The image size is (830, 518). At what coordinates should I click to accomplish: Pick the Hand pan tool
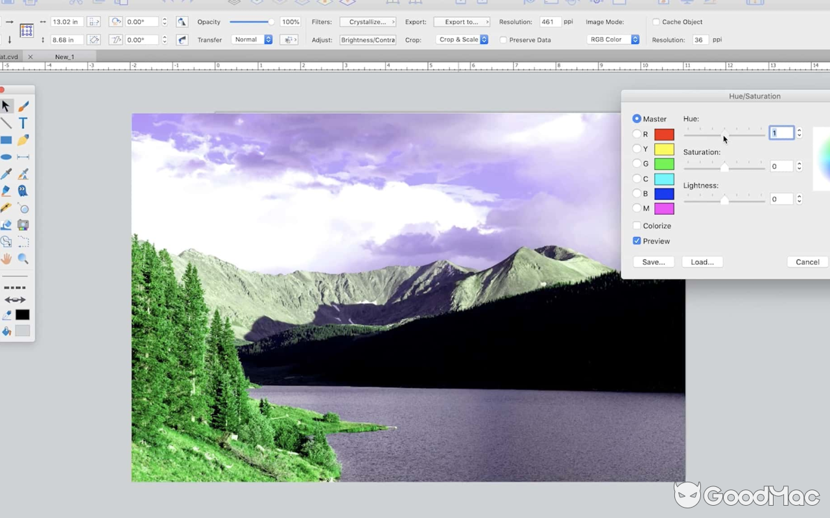pos(6,259)
